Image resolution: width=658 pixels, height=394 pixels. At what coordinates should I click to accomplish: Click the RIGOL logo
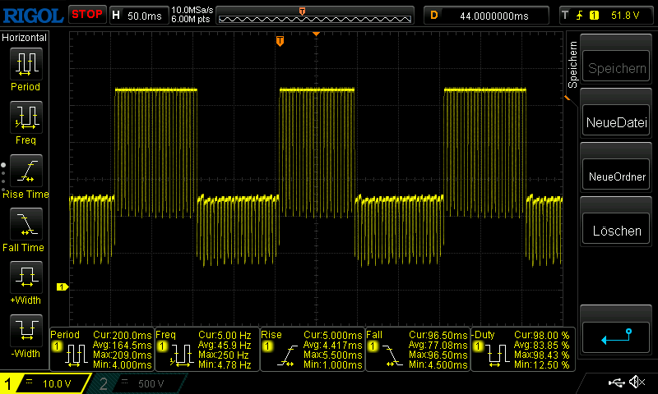pyautogui.click(x=33, y=16)
